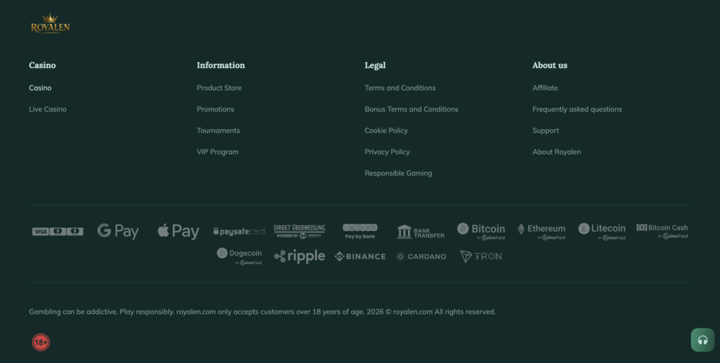The image size is (720, 363).
Task: View the VIP Program page
Action: click(x=218, y=152)
